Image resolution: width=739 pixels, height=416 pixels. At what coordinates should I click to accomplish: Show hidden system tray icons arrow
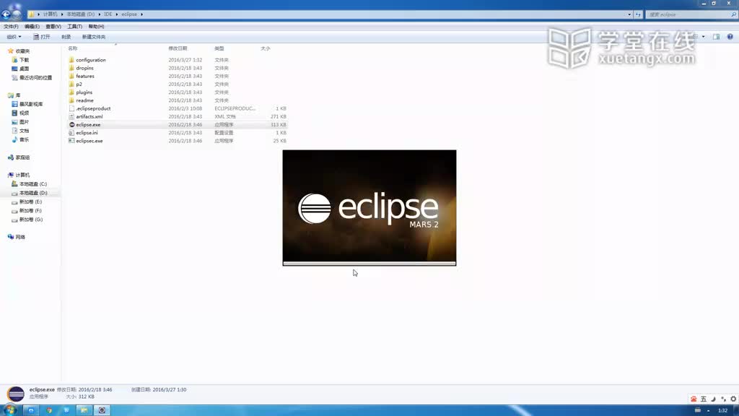709,411
